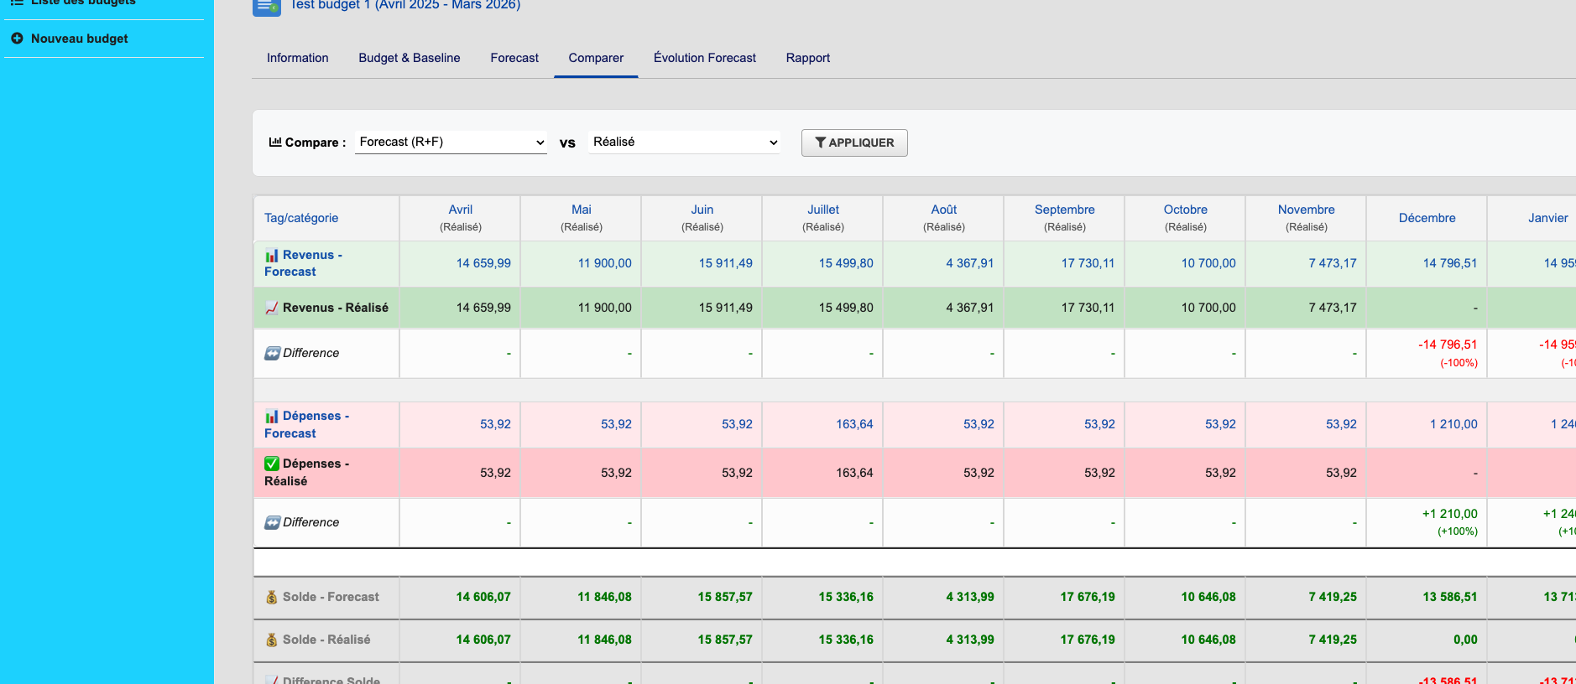
Task: Open the Réalisé comparison dropdown
Action: point(684,142)
